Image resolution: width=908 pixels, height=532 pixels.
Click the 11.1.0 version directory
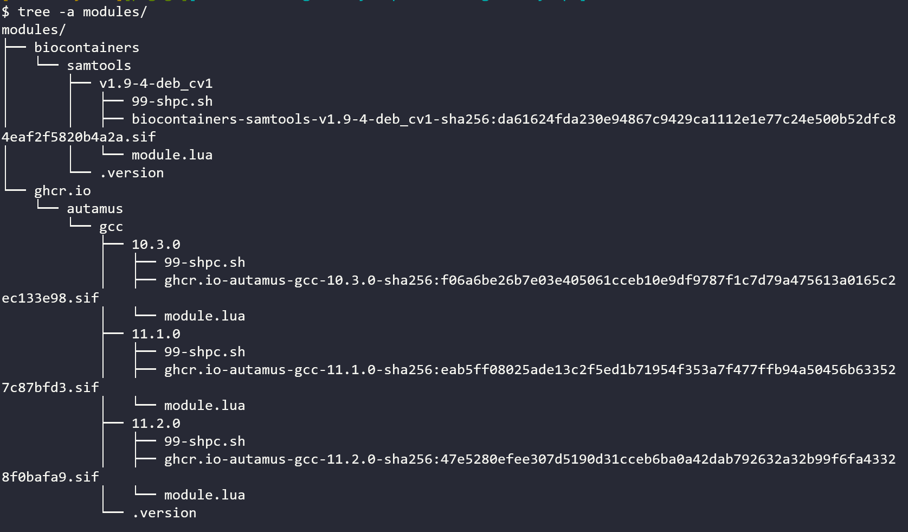pos(156,334)
